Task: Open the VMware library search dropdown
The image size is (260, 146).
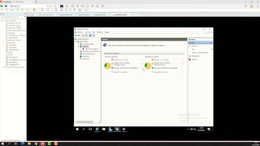Action: pyautogui.click(x=25, y=17)
